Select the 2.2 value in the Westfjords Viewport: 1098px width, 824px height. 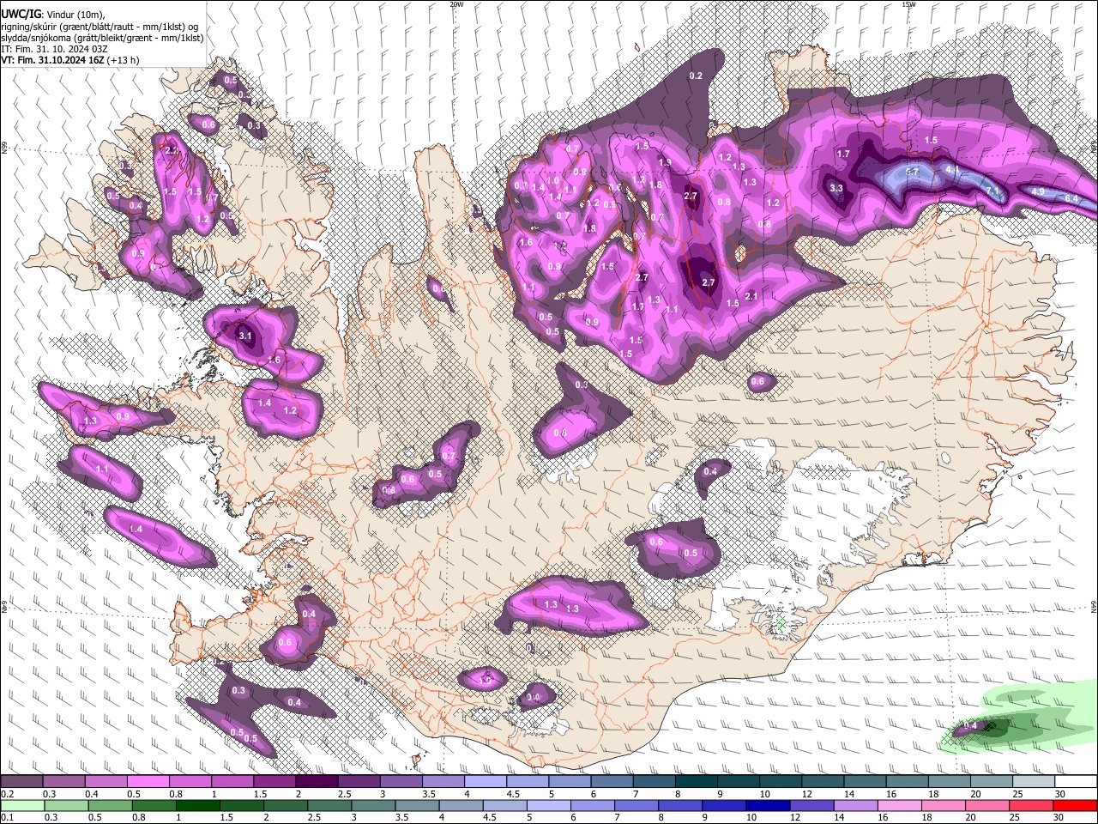coord(171,150)
